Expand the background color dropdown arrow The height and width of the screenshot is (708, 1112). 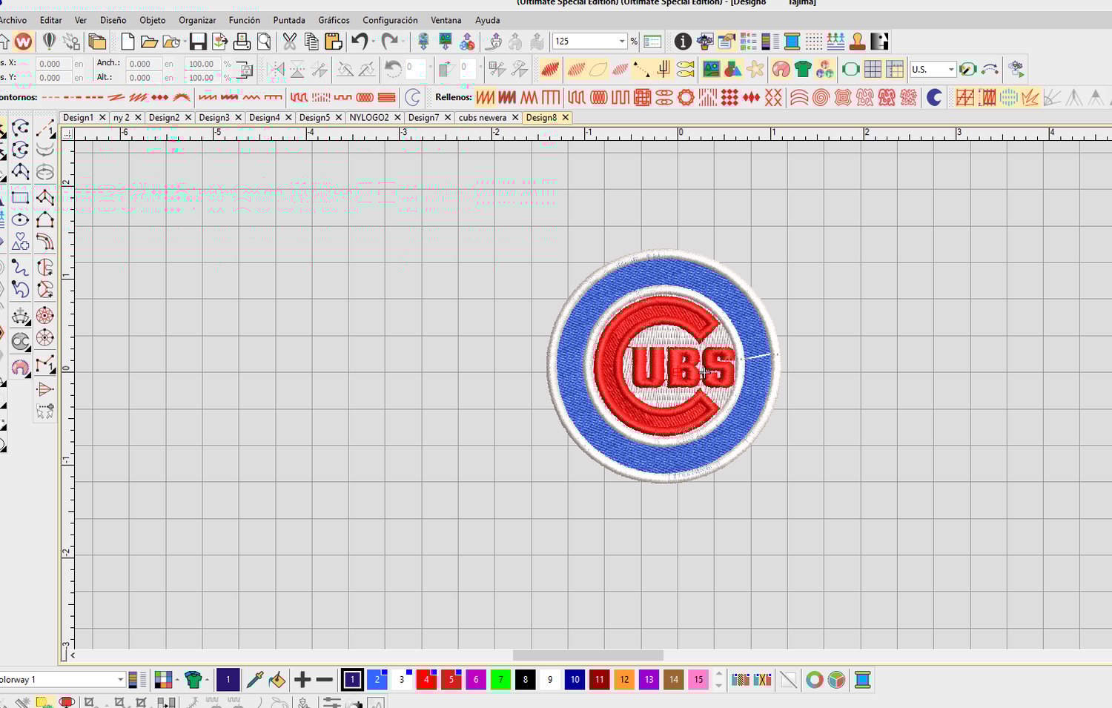(177, 680)
